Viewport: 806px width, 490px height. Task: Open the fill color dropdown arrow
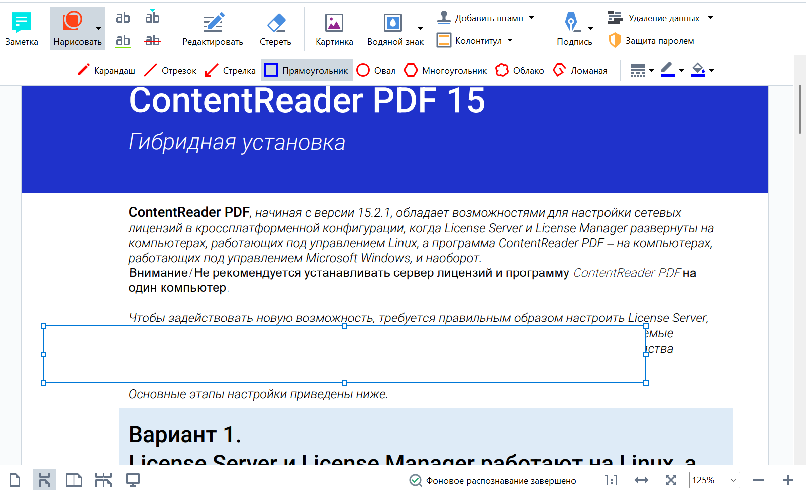point(711,70)
